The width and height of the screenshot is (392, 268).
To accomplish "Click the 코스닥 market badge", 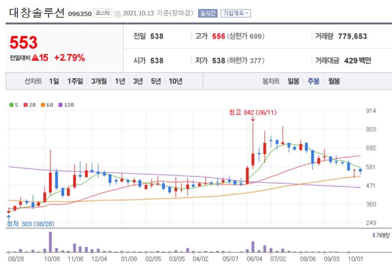I will 104,13.
